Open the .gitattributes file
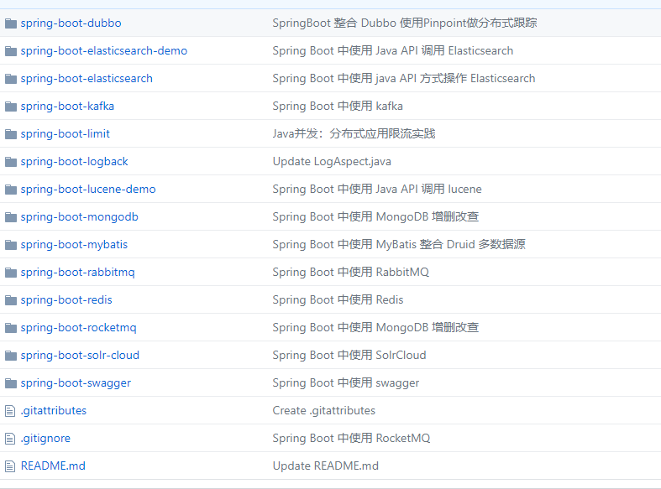Viewport: 661px width, 489px height. [x=54, y=411]
